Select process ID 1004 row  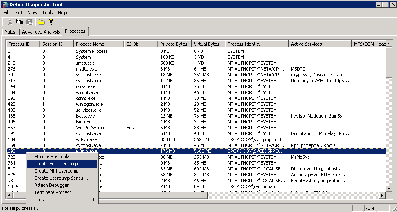click(x=196, y=186)
